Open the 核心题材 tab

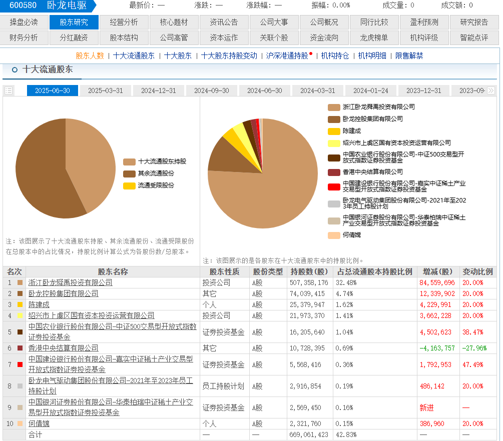[174, 22]
